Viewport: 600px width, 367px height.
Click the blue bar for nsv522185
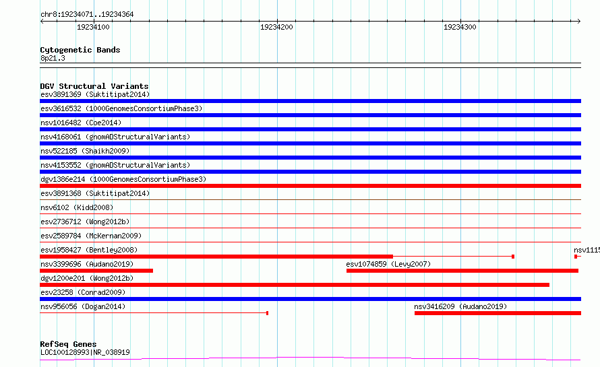310,158
